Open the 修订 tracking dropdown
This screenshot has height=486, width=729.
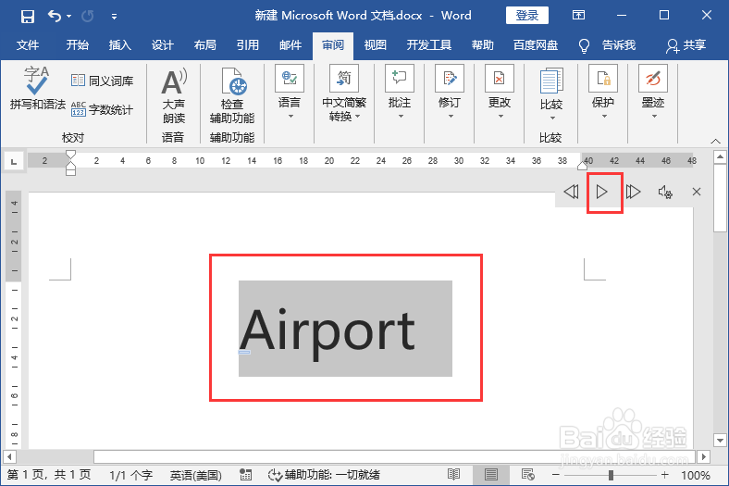[450, 93]
